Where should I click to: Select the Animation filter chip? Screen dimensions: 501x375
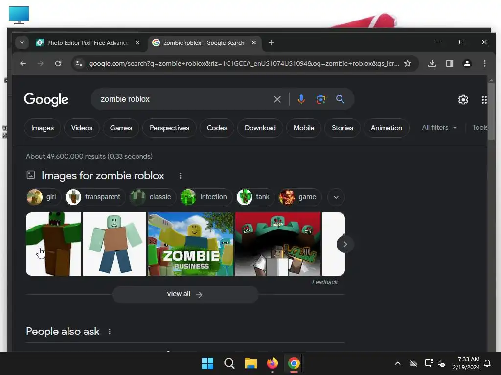pos(387,128)
